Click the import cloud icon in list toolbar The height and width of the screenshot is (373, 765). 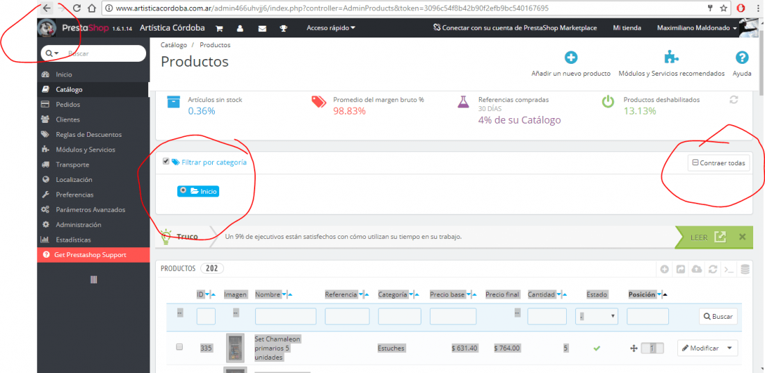tap(697, 269)
